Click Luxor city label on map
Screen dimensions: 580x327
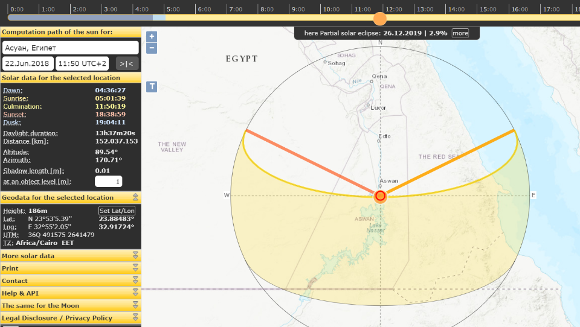pos(378,108)
